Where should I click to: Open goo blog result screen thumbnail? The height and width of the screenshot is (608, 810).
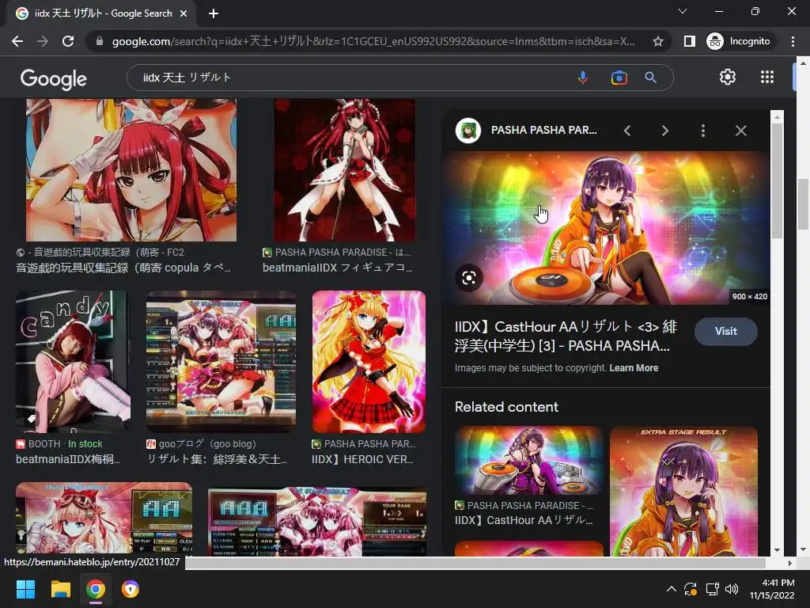(221, 361)
